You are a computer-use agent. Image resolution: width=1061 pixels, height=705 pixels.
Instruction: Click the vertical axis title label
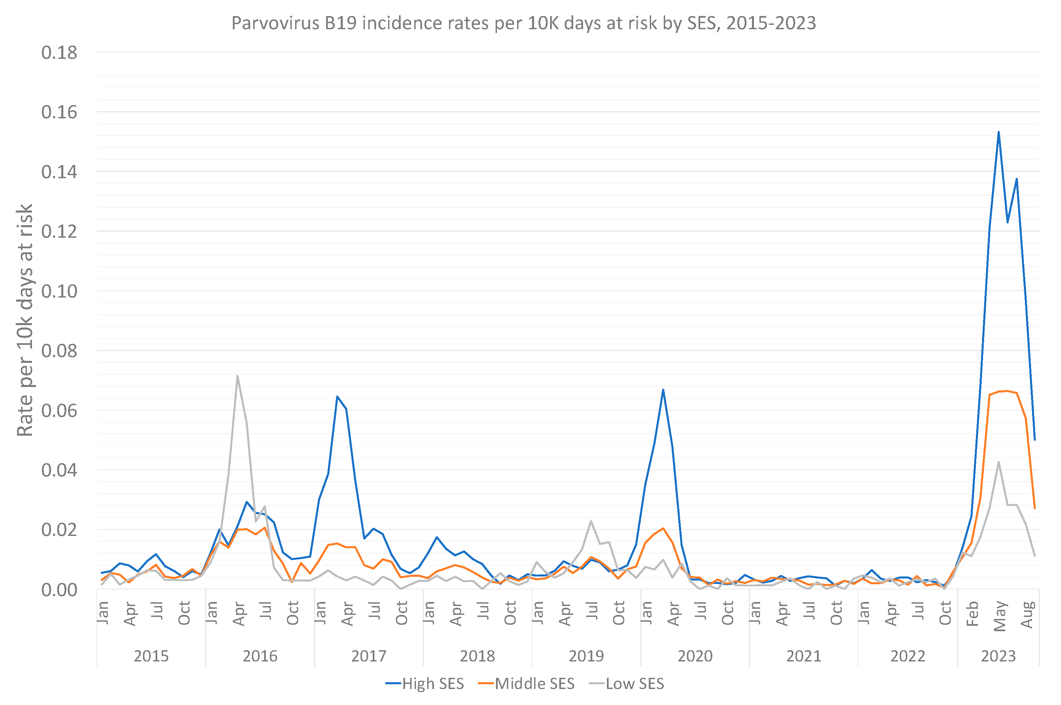tap(25, 320)
